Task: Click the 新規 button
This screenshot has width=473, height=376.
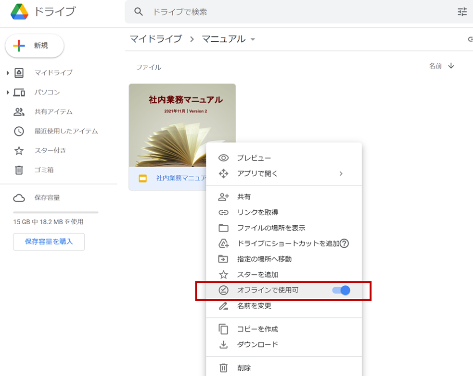Action: tap(35, 46)
